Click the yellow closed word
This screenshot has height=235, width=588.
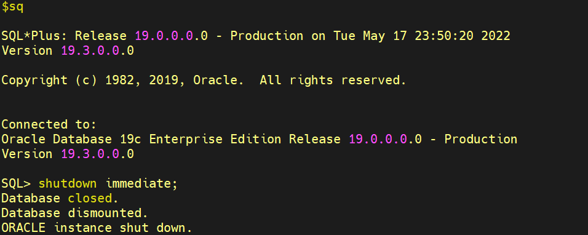(93, 198)
